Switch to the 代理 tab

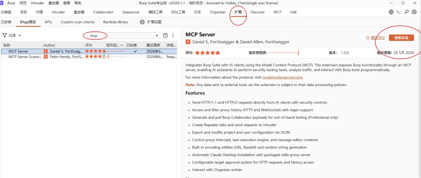[x=39, y=12]
